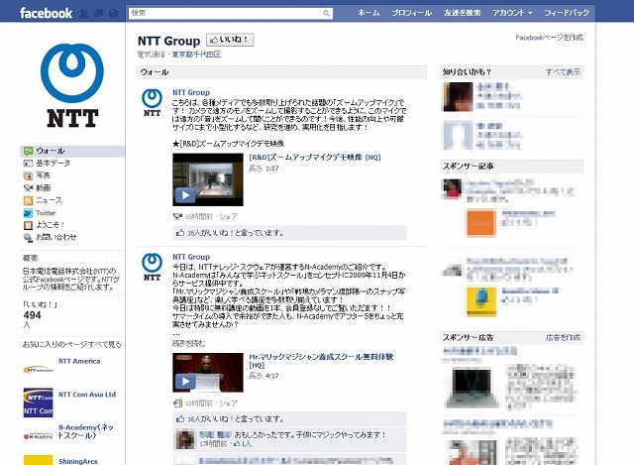This screenshot has height=465, width=634.
Task: Click the large NTT profile logo
Action: [x=72, y=85]
